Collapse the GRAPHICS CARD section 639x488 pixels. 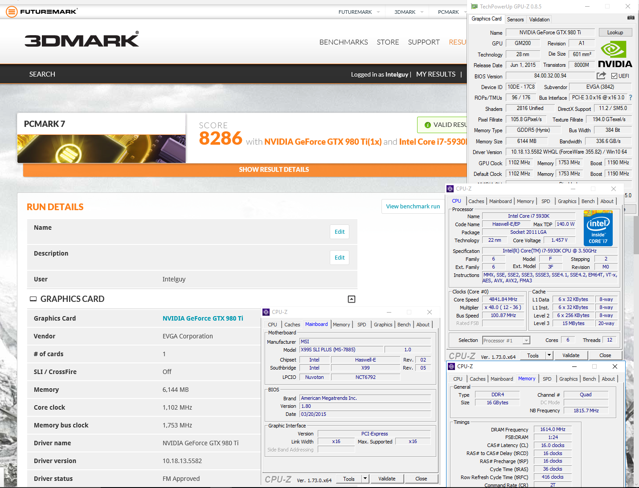[352, 299]
